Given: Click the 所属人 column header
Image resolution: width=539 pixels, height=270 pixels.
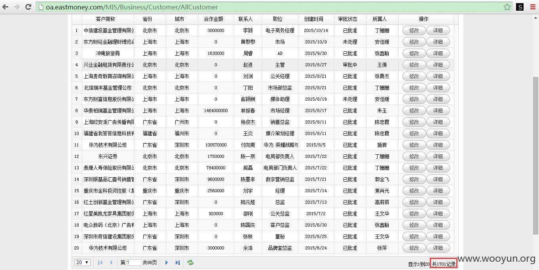Looking at the screenshot, I should tap(380, 19).
